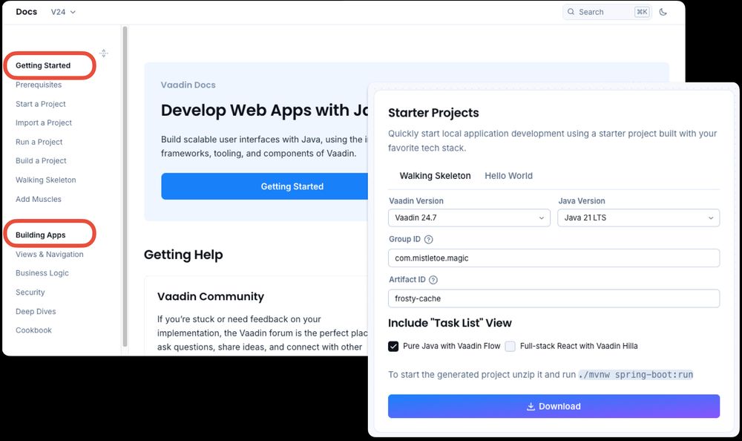
Task: Open Build a Project in the sidebar
Action: pyautogui.click(x=41, y=161)
